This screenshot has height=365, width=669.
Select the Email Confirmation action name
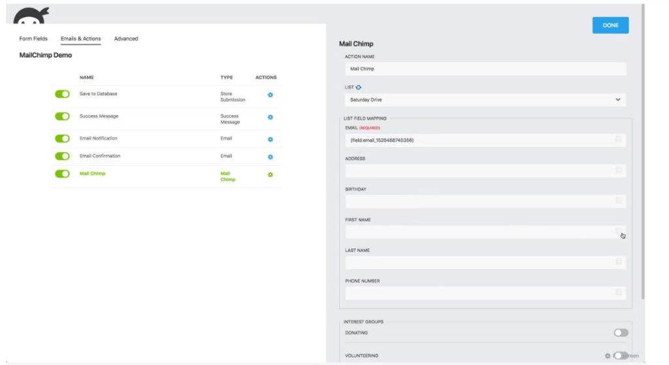pos(100,156)
